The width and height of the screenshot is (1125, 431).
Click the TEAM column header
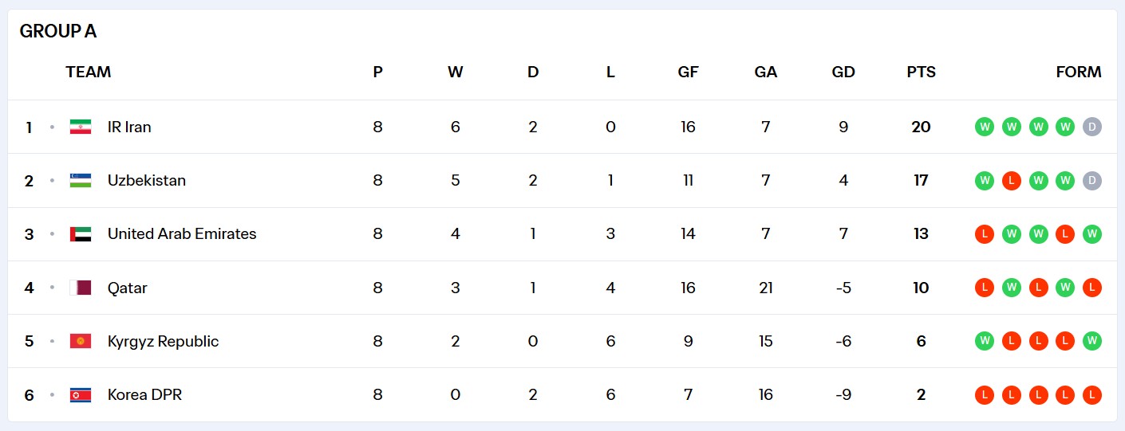pos(89,72)
